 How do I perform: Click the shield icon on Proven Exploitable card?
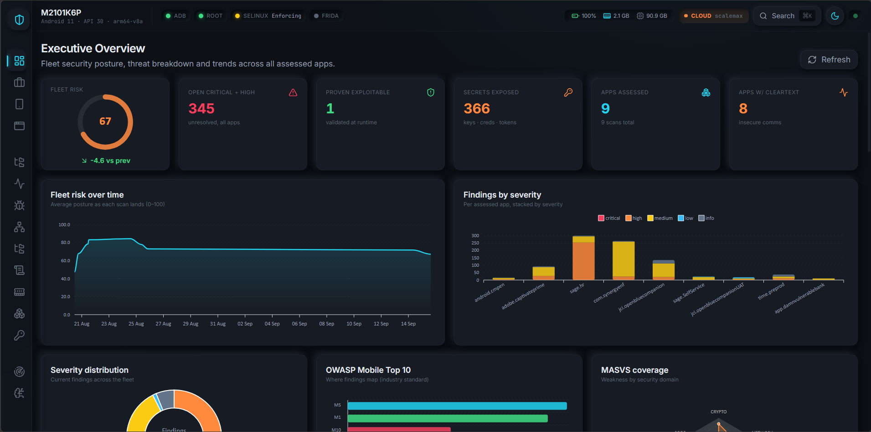431,92
